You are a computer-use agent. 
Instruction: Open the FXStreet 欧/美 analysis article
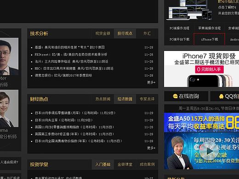click(x=71, y=55)
